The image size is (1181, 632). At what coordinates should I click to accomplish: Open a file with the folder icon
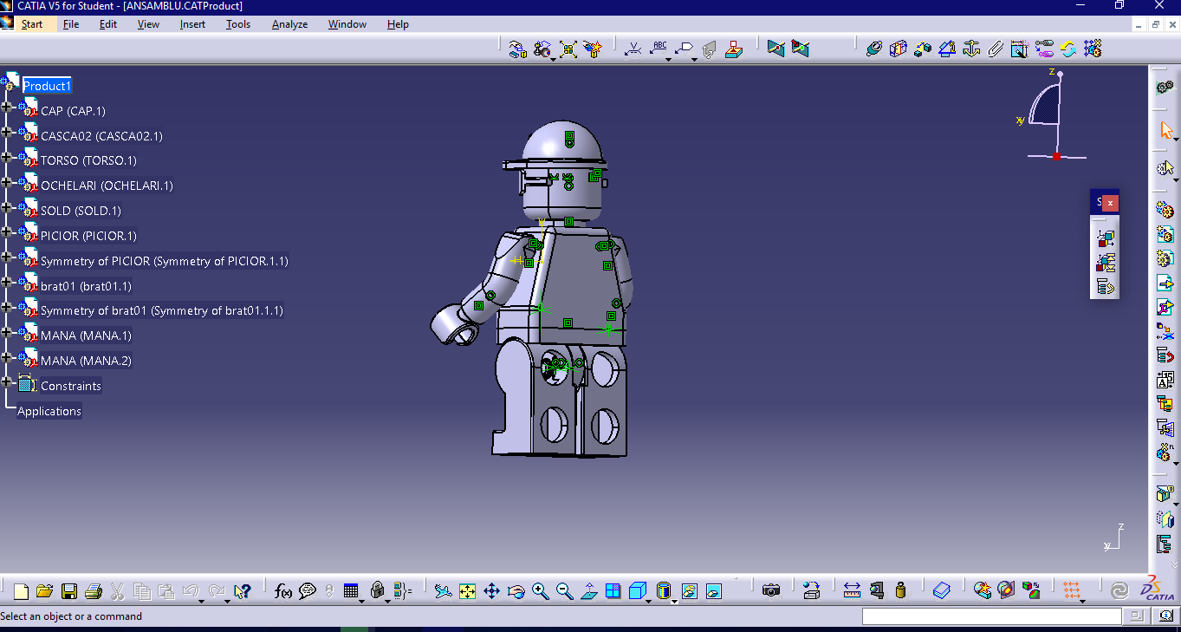[45, 591]
